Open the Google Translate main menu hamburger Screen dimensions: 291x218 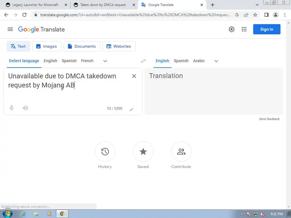click(10, 29)
